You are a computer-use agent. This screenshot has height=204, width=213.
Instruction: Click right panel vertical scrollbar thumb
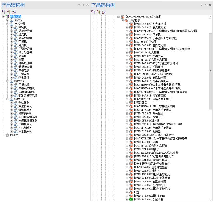tap(210, 71)
